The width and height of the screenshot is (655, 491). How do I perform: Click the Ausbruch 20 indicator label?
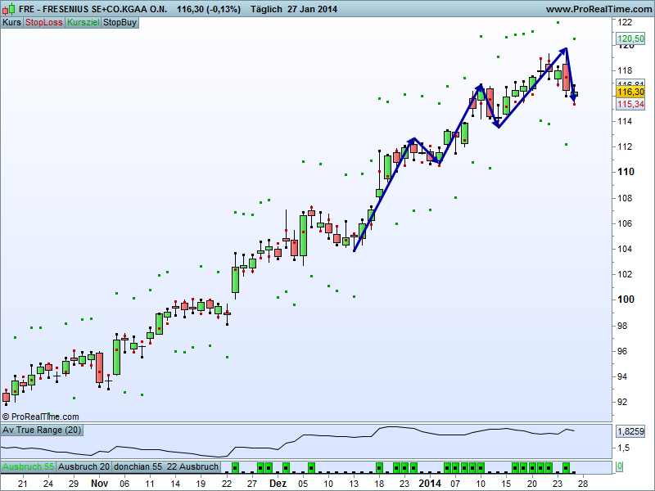[84, 466]
